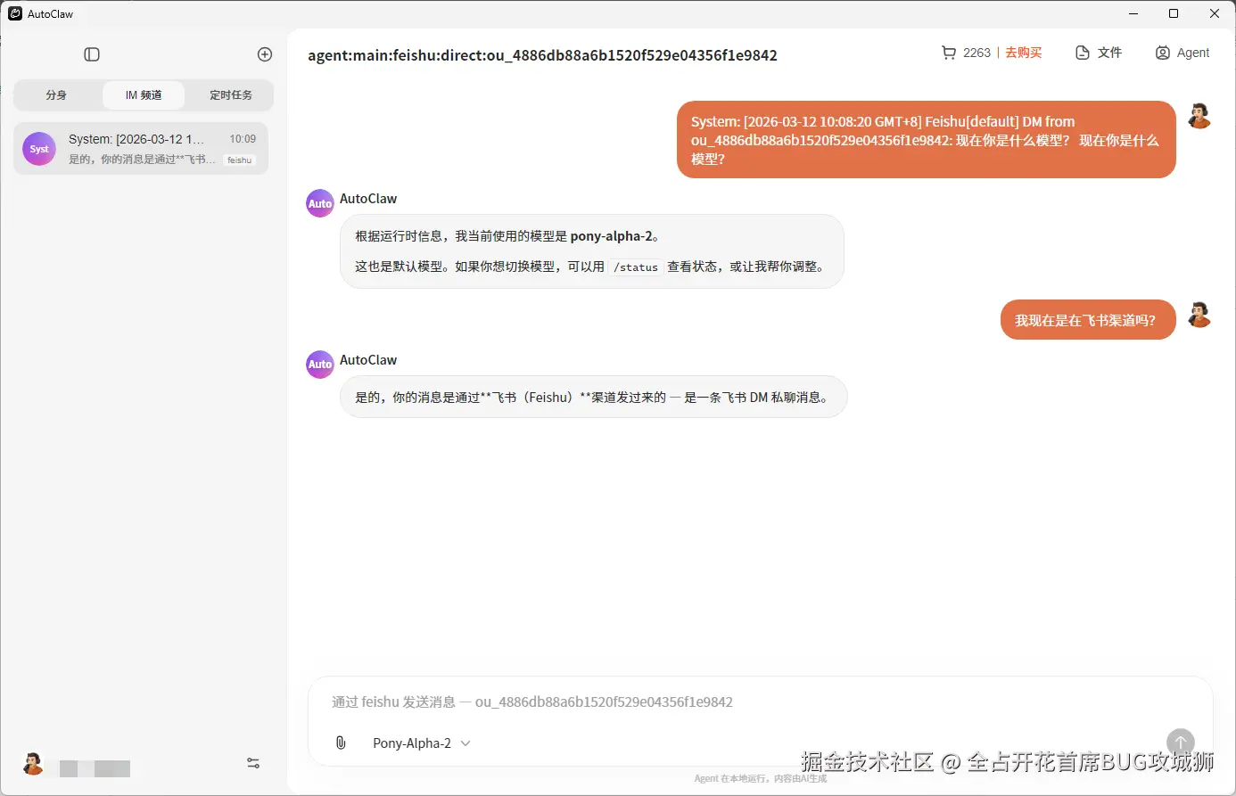This screenshot has width=1236, height=796.
Task: Click the 去购买 purchase link
Action: point(1023,53)
